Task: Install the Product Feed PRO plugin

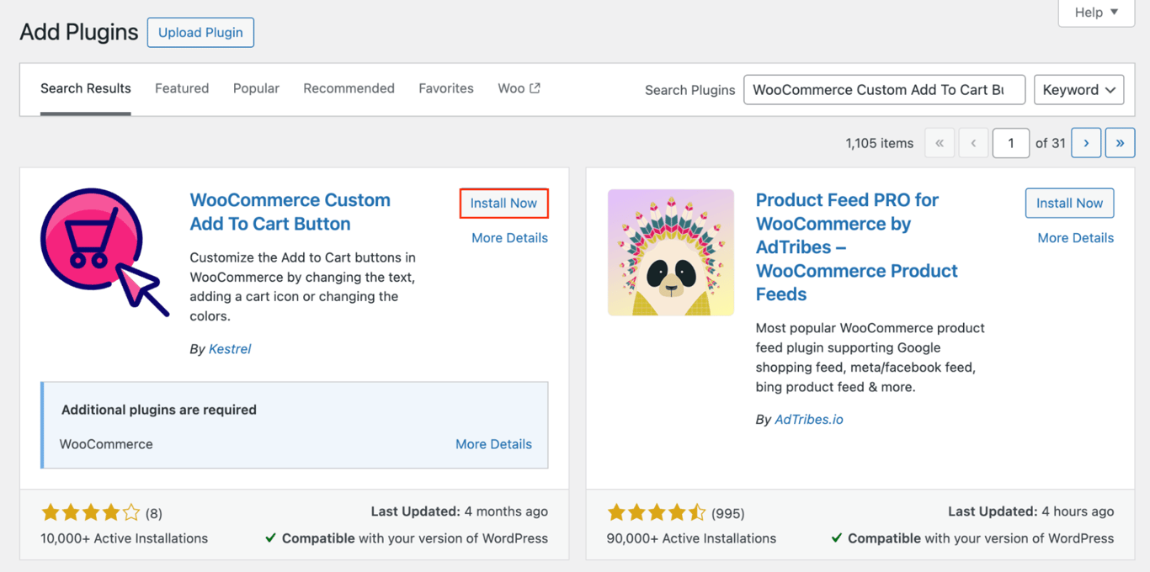Action: [1069, 203]
